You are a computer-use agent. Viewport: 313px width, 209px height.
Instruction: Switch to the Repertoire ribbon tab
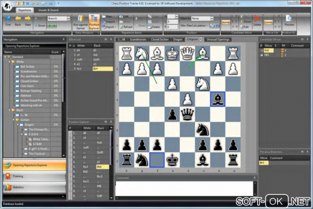25,10
